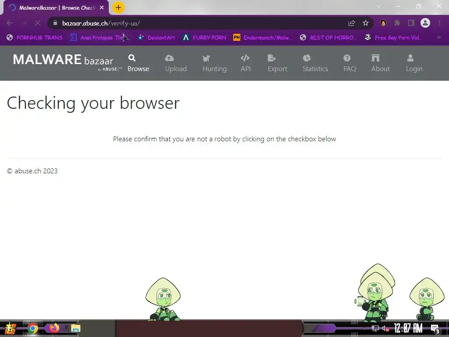The height and width of the screenshot is (337, 449).
Task: Open the Start menu icon
Action: (11, 328)
